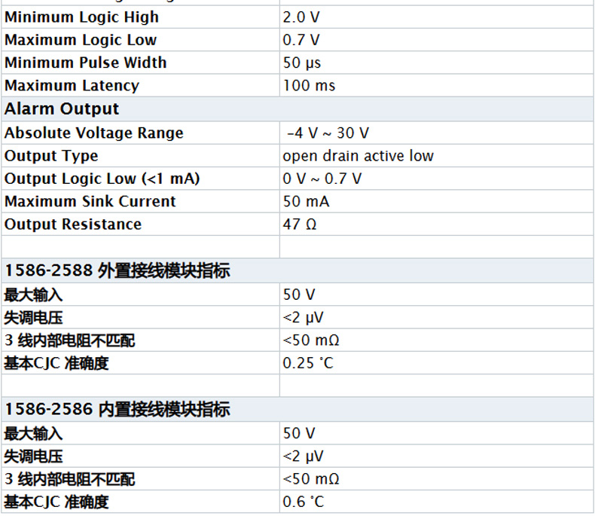595x516 pixels.
Task: Click the Alarm Output section header
Action: [x=62, y=108]
